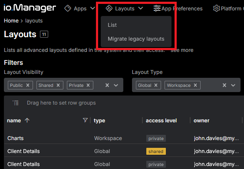The width and height of the screenshot is (244, 169).
Task: Click Workspace type in Charts row
Action: click(108, 138)
